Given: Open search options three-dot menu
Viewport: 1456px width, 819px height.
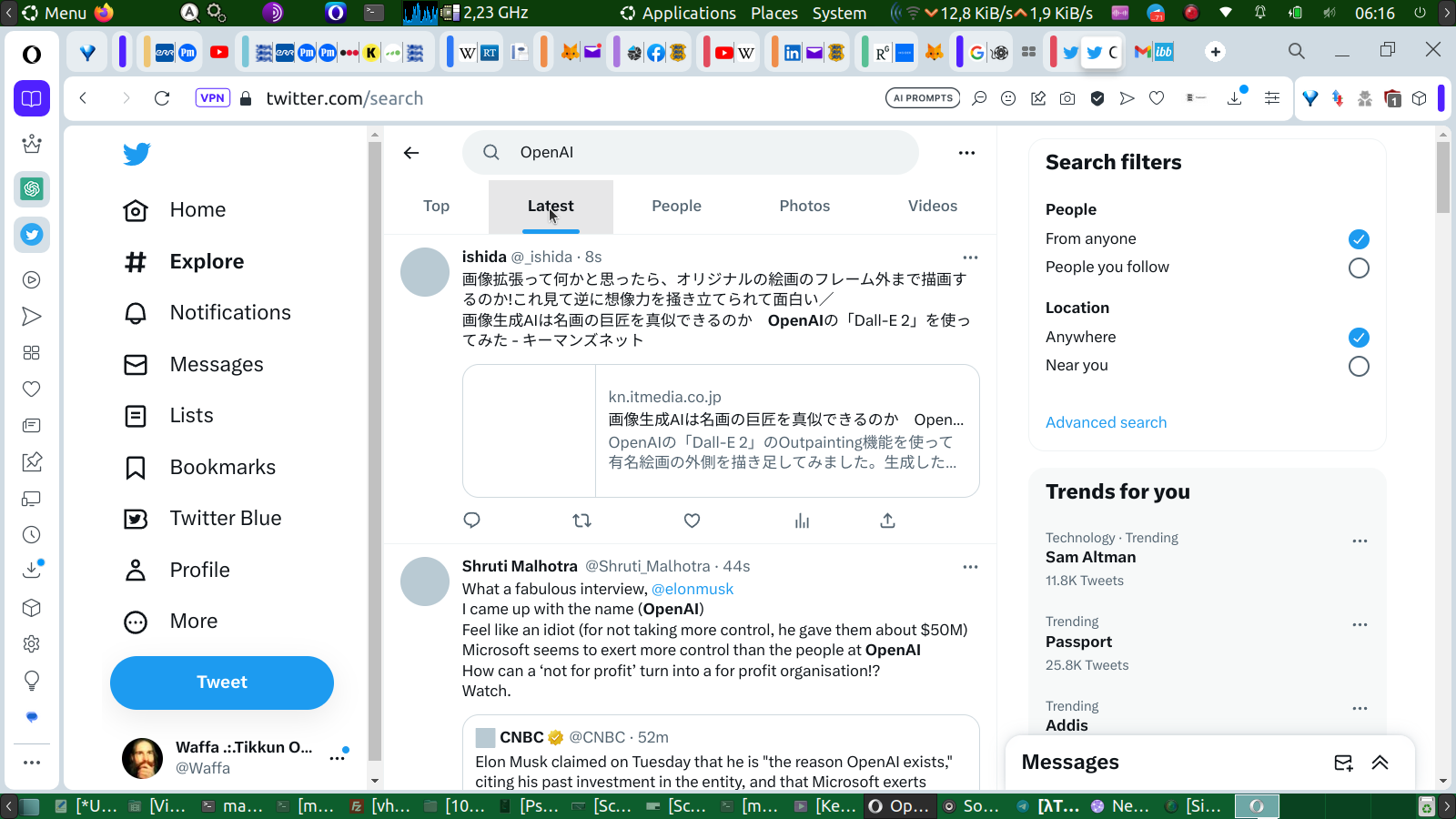Looking at the screenshot, I should 966,153.
